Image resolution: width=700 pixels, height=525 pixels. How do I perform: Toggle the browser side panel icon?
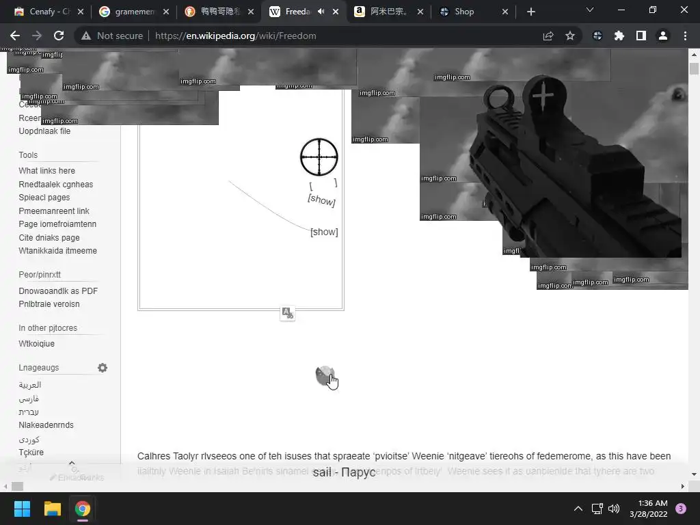pos(641,36)
